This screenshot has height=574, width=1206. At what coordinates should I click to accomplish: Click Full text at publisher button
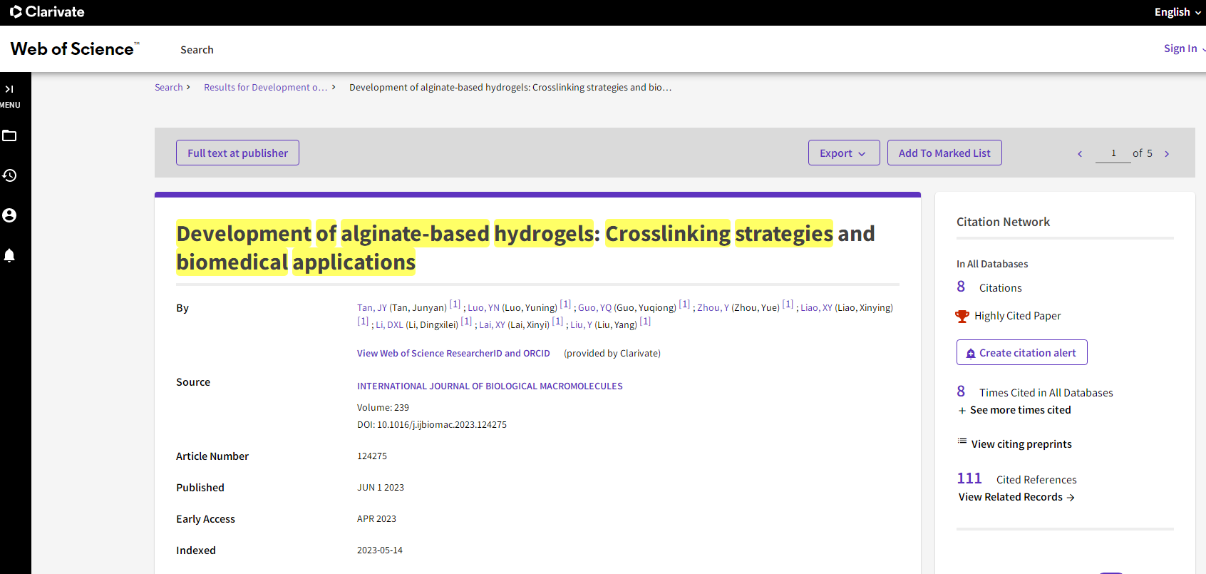[x=237, y=153]
